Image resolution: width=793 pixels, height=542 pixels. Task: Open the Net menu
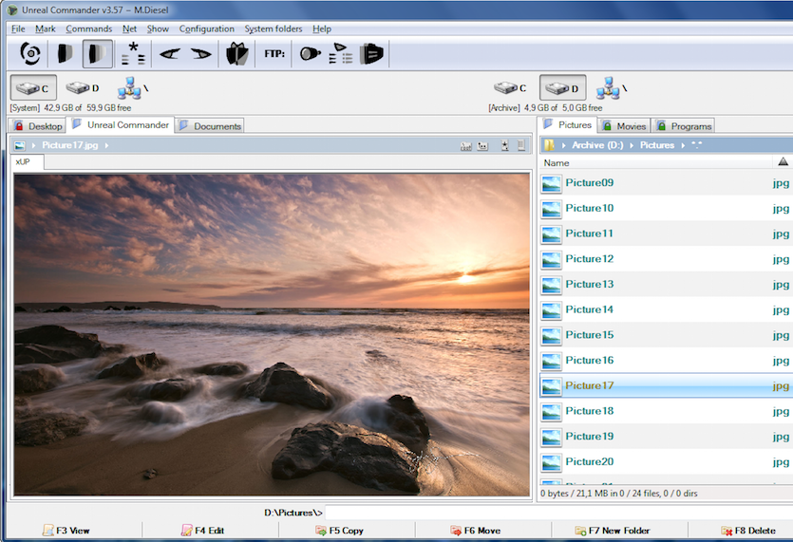coord(129,28)
